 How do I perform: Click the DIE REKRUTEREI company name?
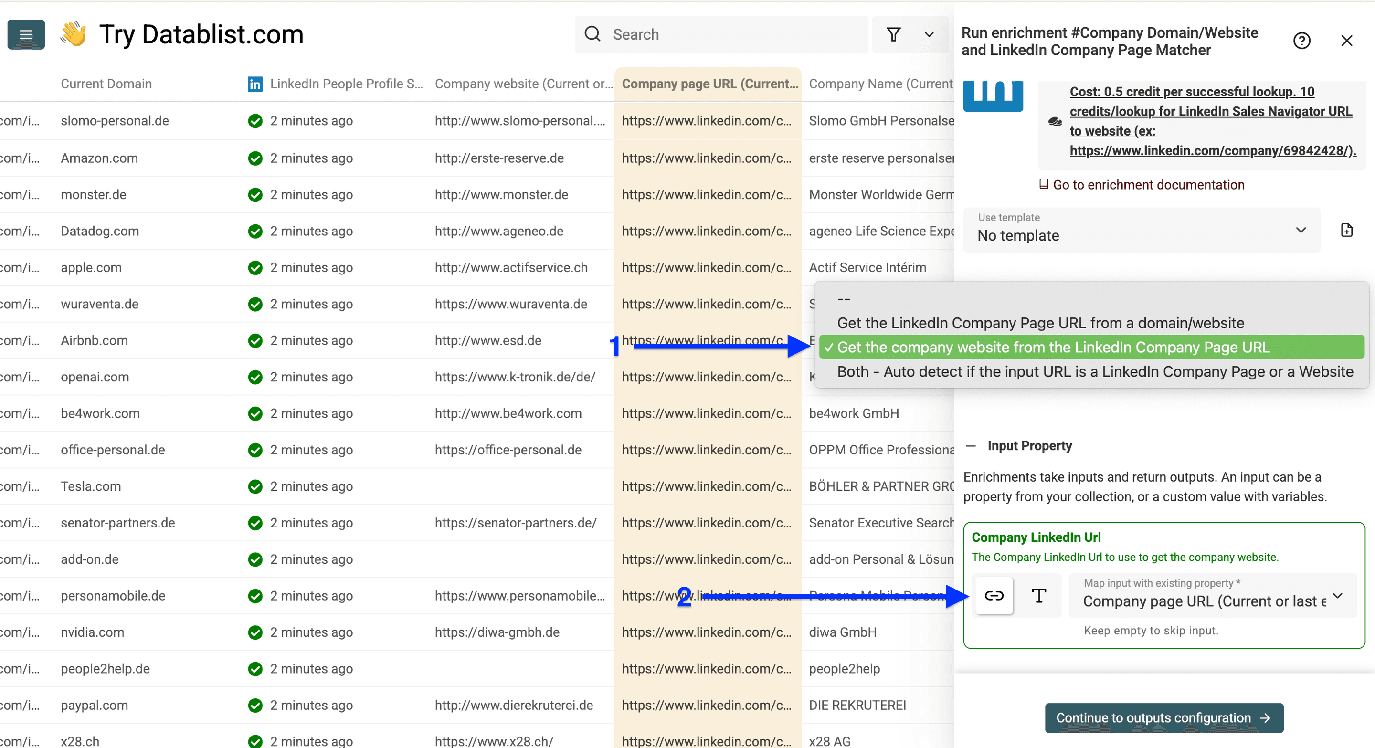pyautogui.click(x=857, y=706)
